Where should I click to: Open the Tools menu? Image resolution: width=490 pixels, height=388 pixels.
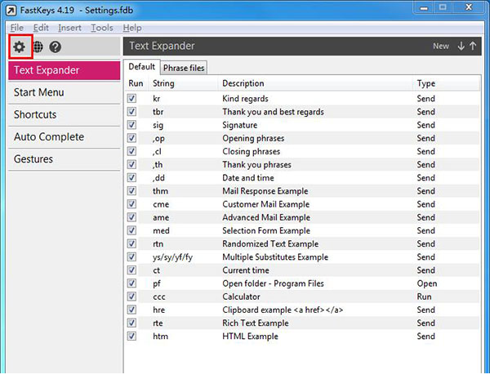(x=102, y=28)
